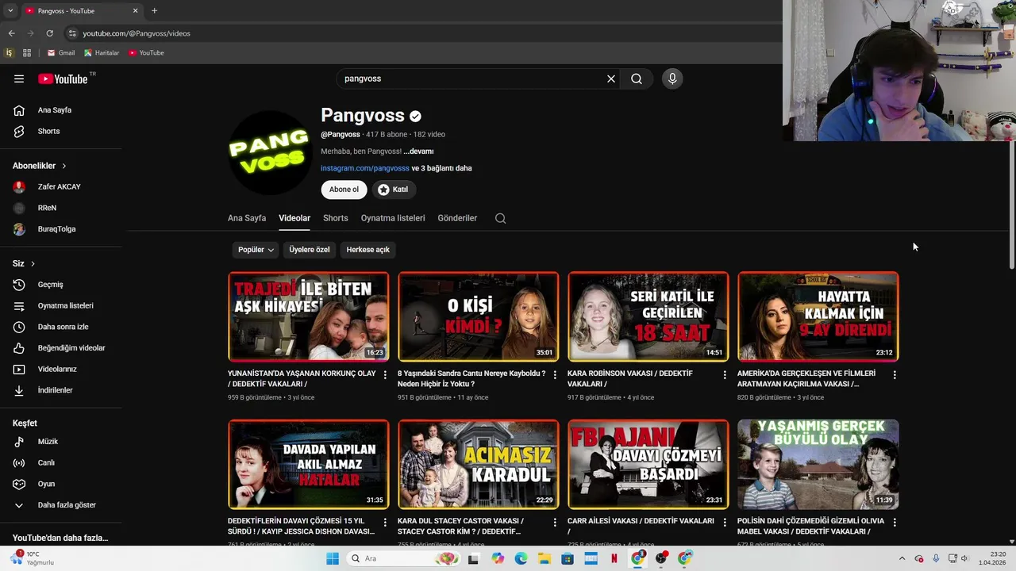Open options for AMERİKA'DA GERÇEKLEŞEN video
The image size is (1016, 571).
pyautogui.click(x=895, y=374)
